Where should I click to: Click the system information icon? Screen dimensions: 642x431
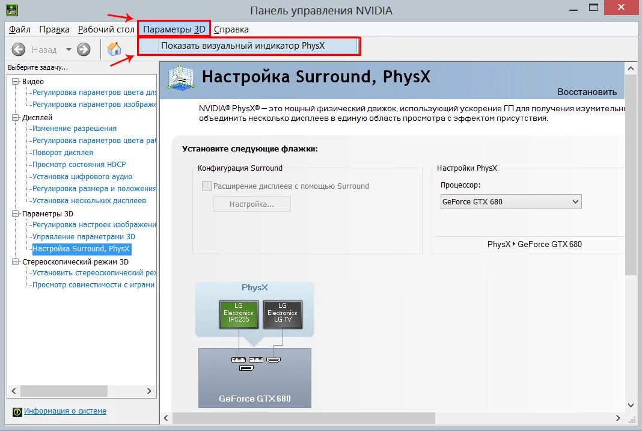click(x=17, y=412)
